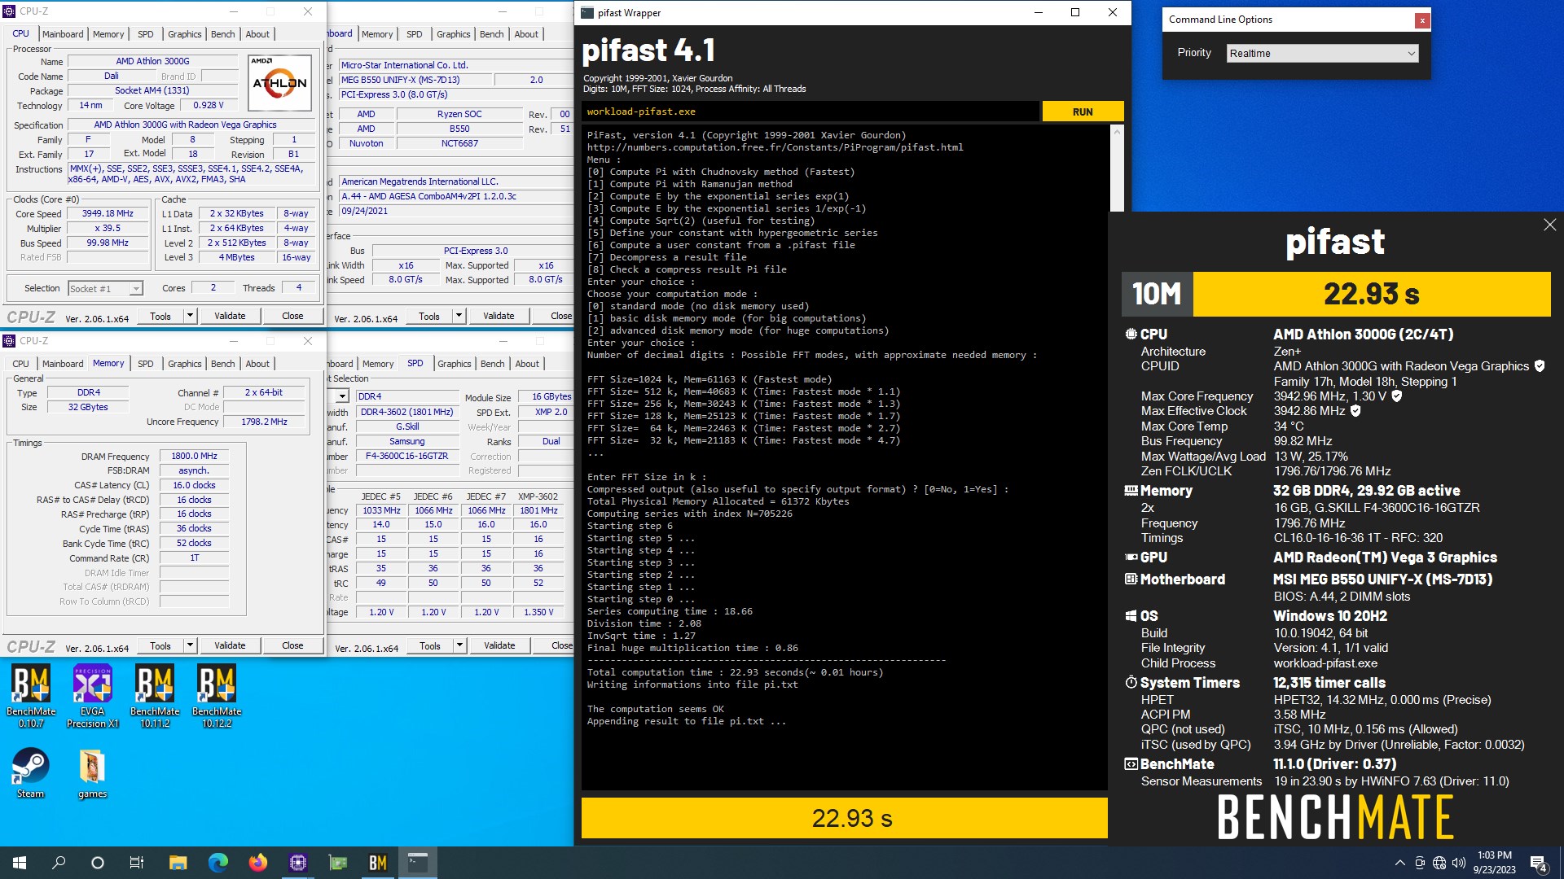Screen dimensions: 1564x879
Task: Open Tools dropdown arrow in CPU-Z Mainboard window
Action: click(x=459, y=316)
